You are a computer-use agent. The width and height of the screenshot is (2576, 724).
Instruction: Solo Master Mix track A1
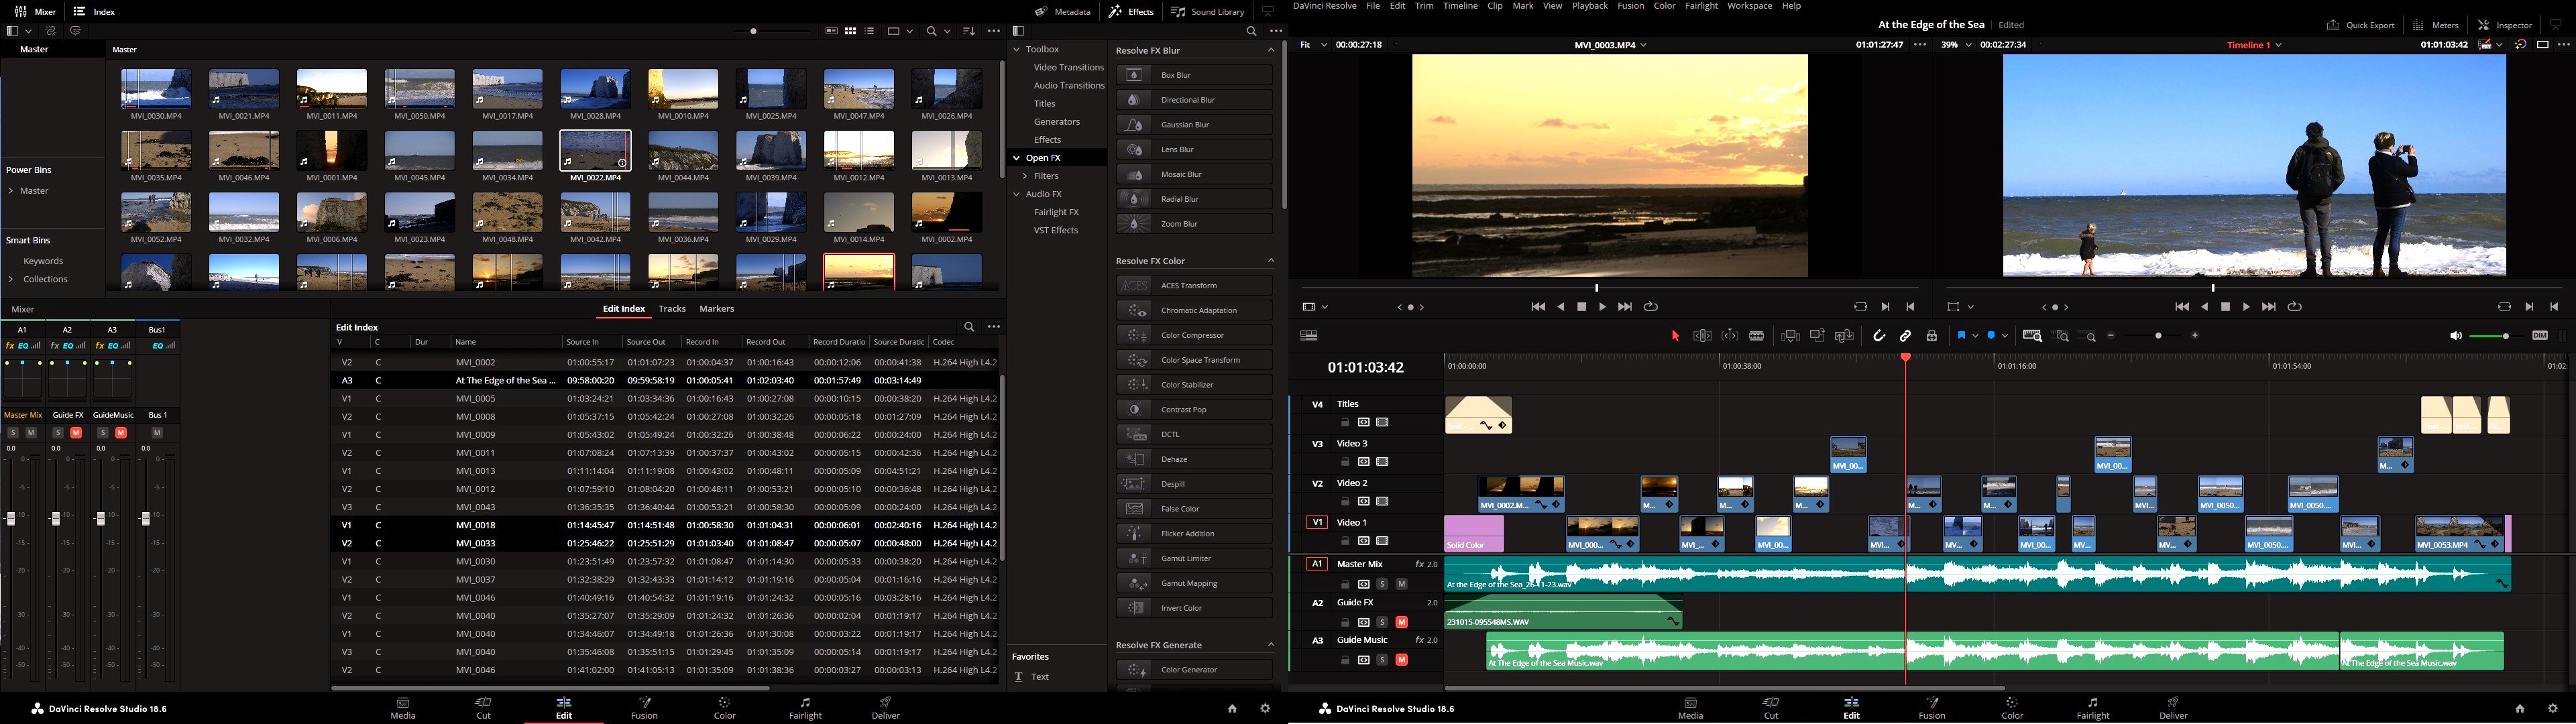tap(1382, 584)
